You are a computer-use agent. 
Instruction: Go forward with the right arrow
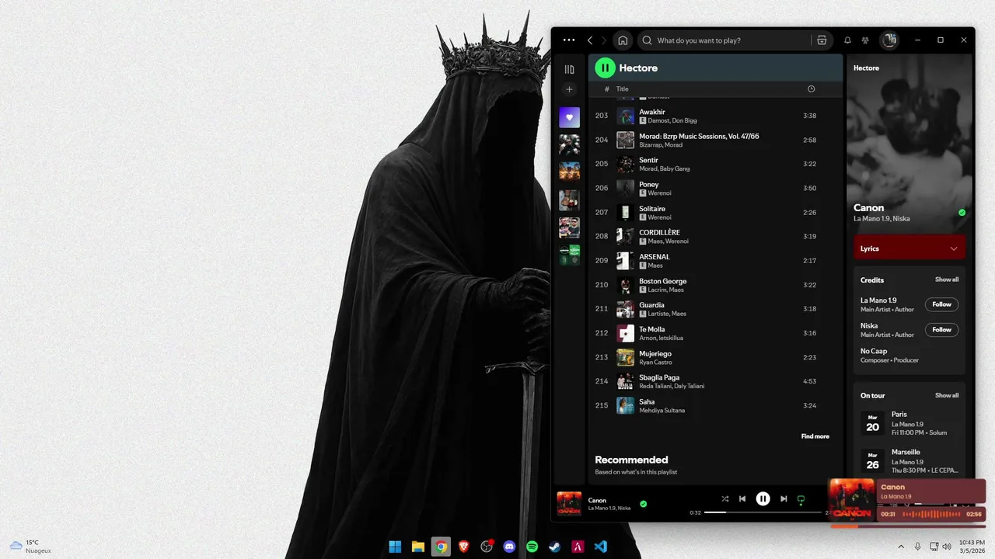[604, 40]
